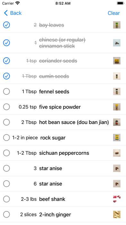Image resolution: width=126 pixels, height=225 pixels.
Task: Check the 2-3 lbs beef shank circle
Action: click(6, 199)
